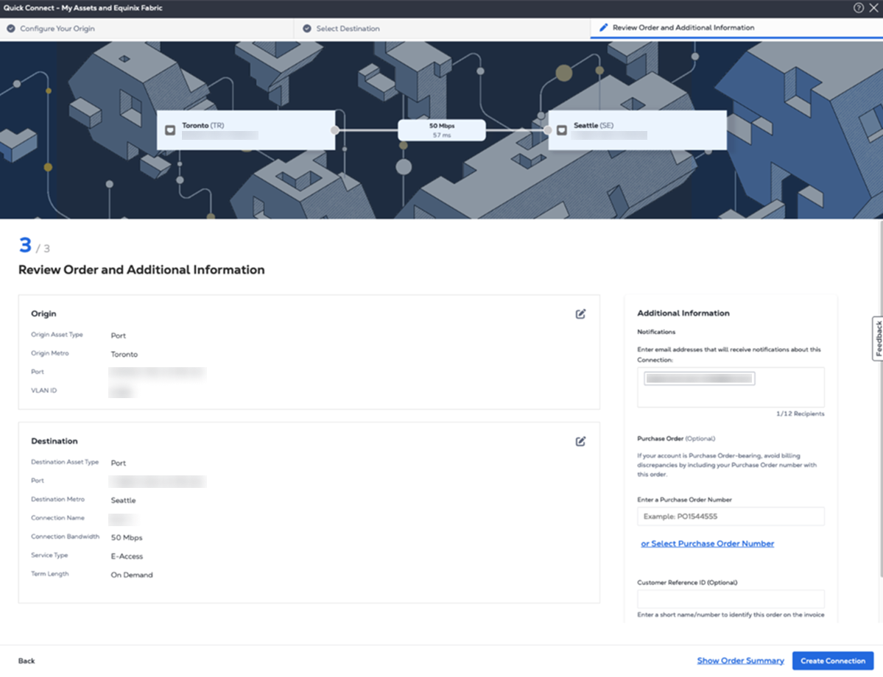Click 'or Select Purchase Order Number' link
Viewport: 883px width, 677px height.
(707, 544)
